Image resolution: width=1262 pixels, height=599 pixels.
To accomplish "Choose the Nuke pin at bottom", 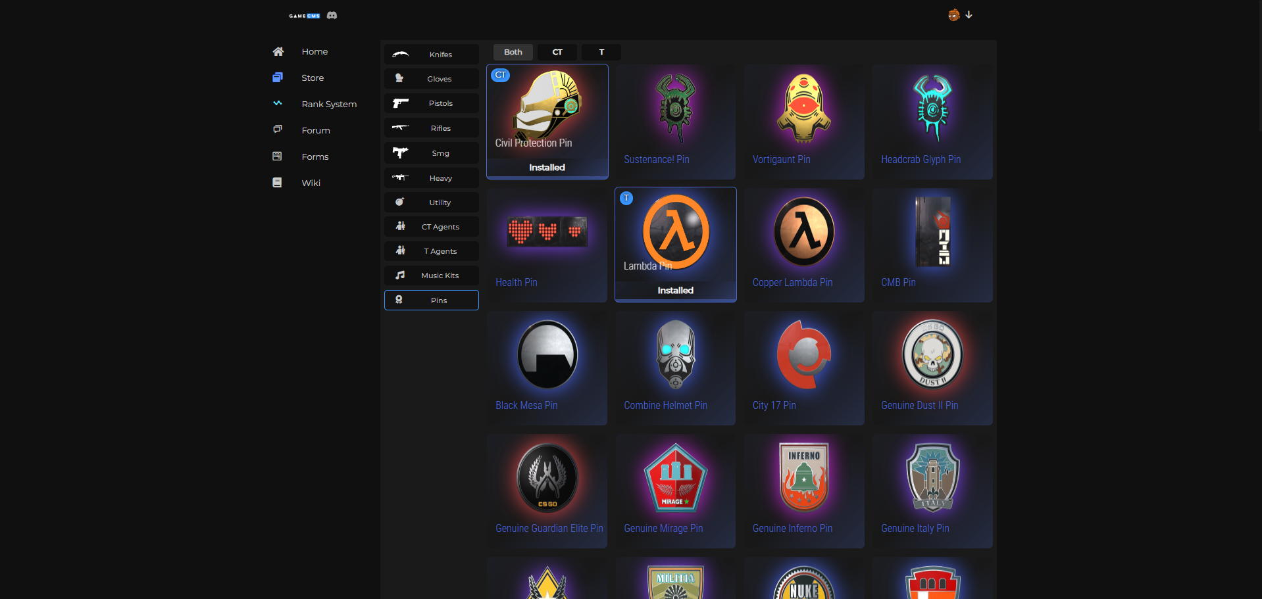I will (804, 578).
